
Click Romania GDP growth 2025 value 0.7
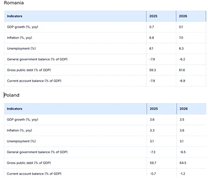click(152, 27)
